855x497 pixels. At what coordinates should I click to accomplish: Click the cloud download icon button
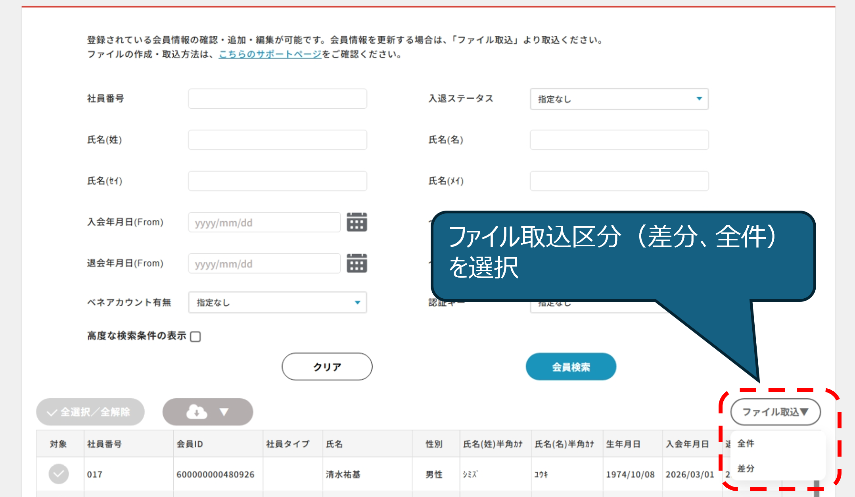tap(197, 412)
